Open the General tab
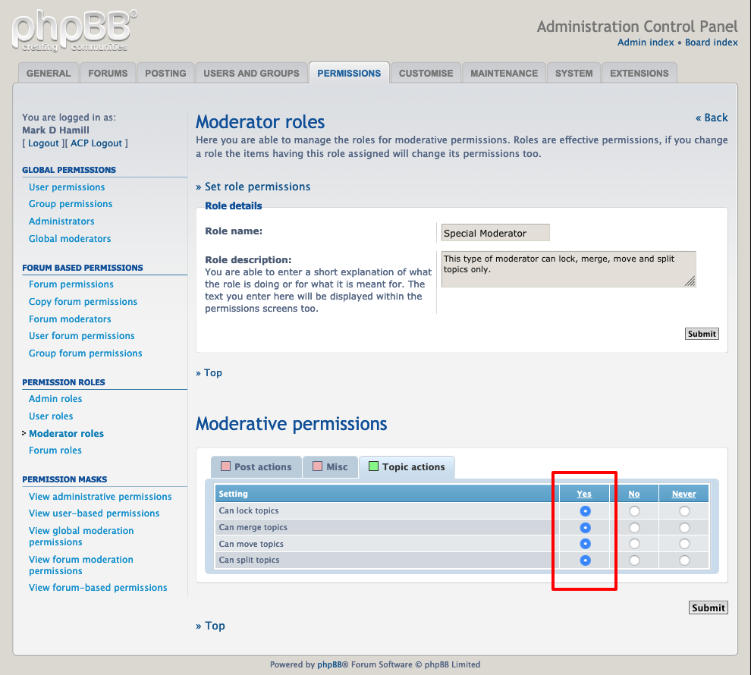This screenshot has width=751, height=675. coord(49,74)
